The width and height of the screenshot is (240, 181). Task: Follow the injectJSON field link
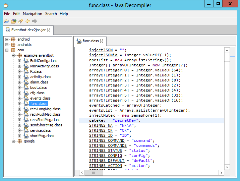point(101,50)
